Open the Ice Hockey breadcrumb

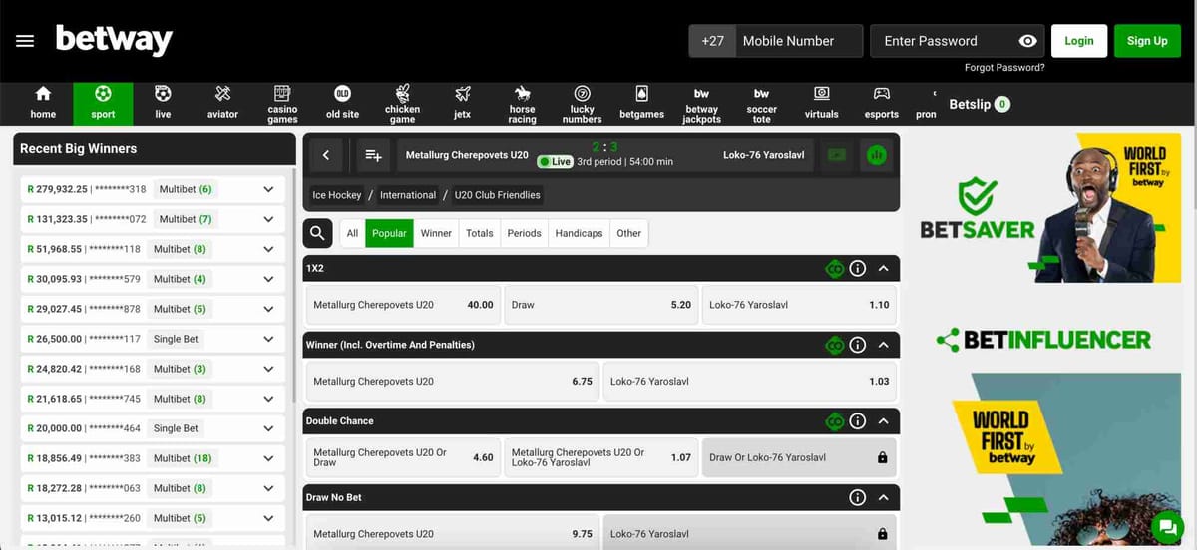point(336,195)
